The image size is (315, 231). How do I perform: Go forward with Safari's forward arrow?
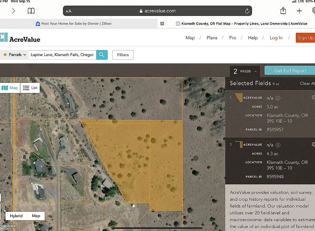(x=13, y=11)
